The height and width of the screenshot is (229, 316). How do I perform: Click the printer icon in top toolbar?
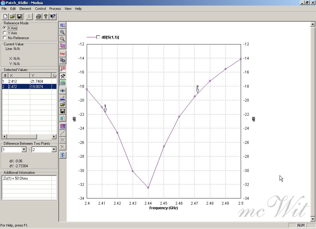[x=38, y=16]
